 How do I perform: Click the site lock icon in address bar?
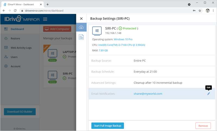[x=22, y=11]
